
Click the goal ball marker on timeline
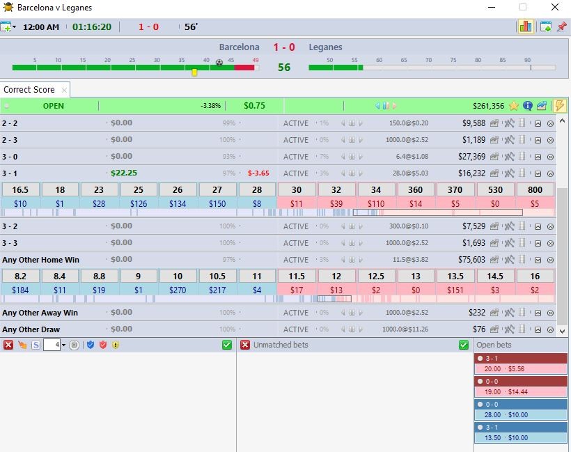click(x=219, y=62)
